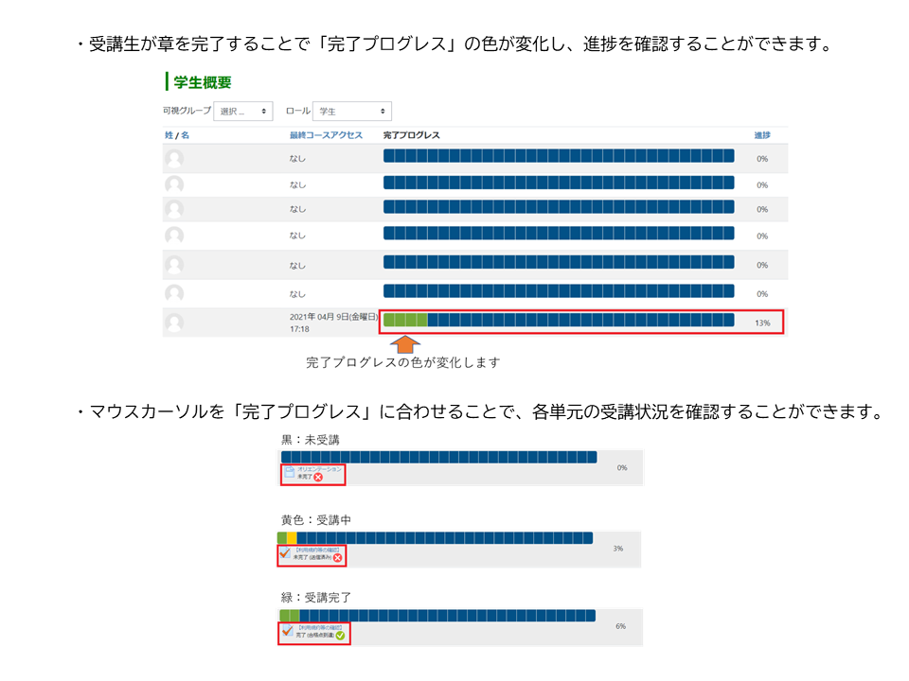
Task: Open the ロール dropdown showing 学生
Action: (x=352, y=112)
